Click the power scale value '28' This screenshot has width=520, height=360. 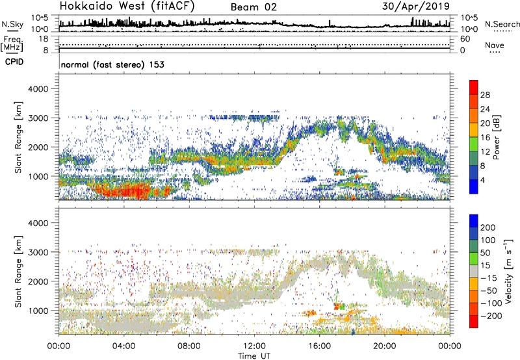(485, 95)
